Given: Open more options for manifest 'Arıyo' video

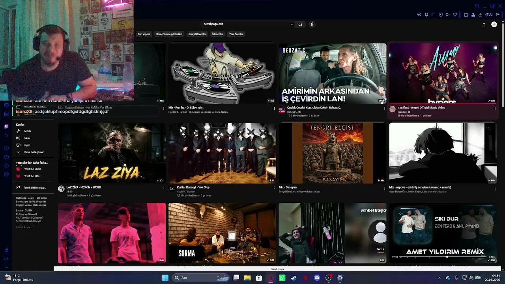Looking at the screenshot, I should click(495, 108).
